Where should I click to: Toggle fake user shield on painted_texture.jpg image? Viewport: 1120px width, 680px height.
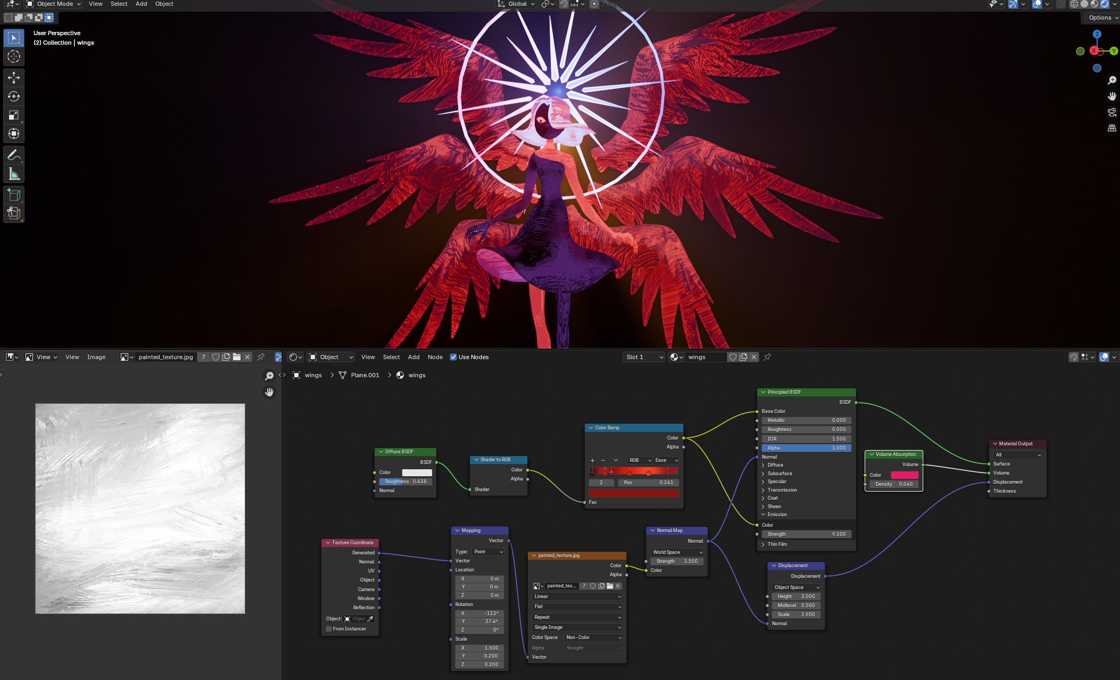pyautogui.click(x=215, y=357)
